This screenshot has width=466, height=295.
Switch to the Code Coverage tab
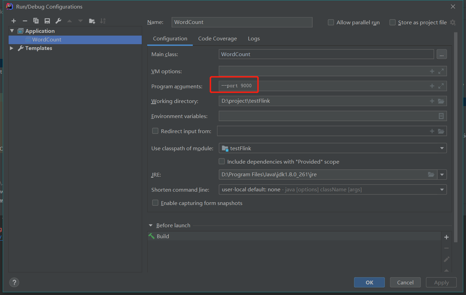tap(217, 39)
